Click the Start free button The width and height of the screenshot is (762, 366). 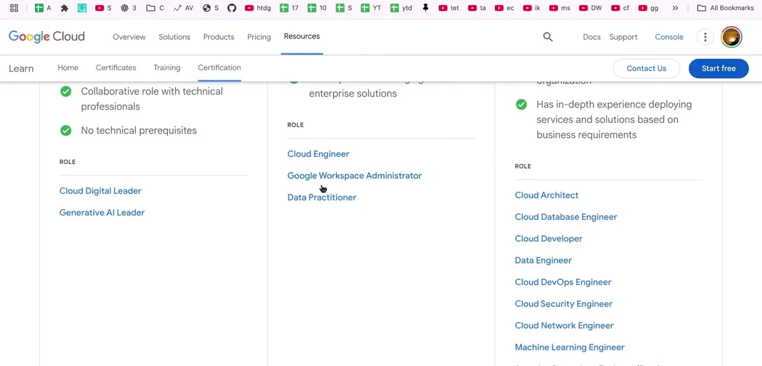coord(719,68)
